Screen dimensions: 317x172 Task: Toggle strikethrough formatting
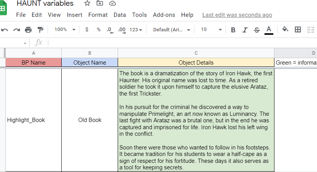(x=257, y=30)
